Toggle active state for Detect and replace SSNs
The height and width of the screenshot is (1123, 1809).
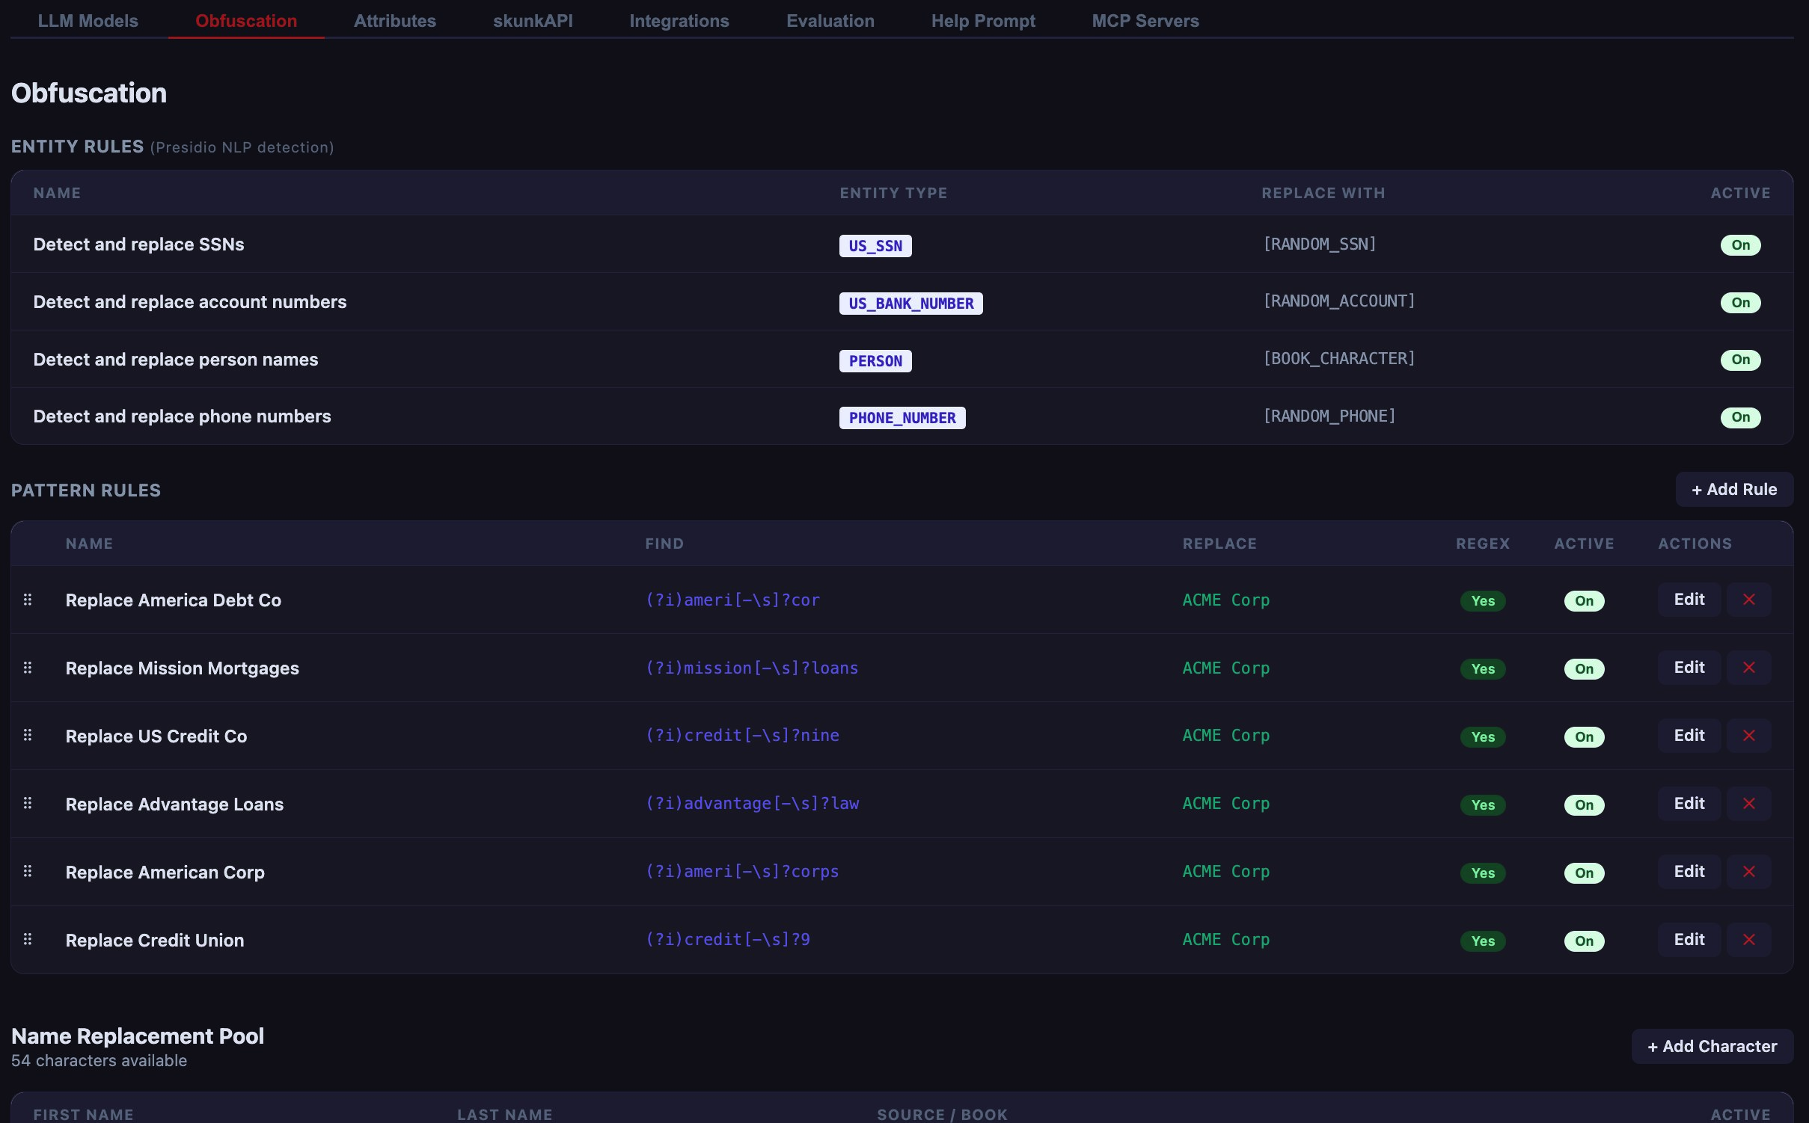tap(1740, 245)
